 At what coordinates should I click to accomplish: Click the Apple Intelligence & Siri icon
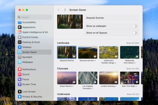point(20,32)
